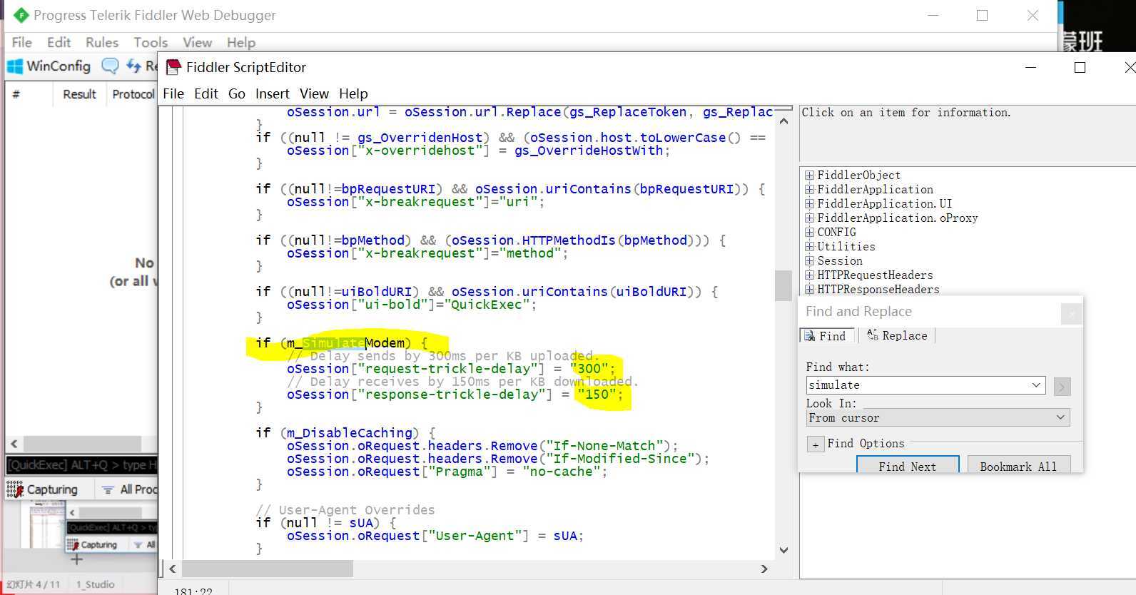Click the Fiddler ScriptEditor title icon

tap(173, 67)
